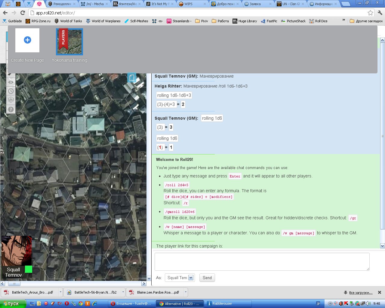The width and height of the screenshot is (385, 308).
Task: Open Blaine.Lee.Pardoe.Roa pdf download
Action: coord(155,292)
